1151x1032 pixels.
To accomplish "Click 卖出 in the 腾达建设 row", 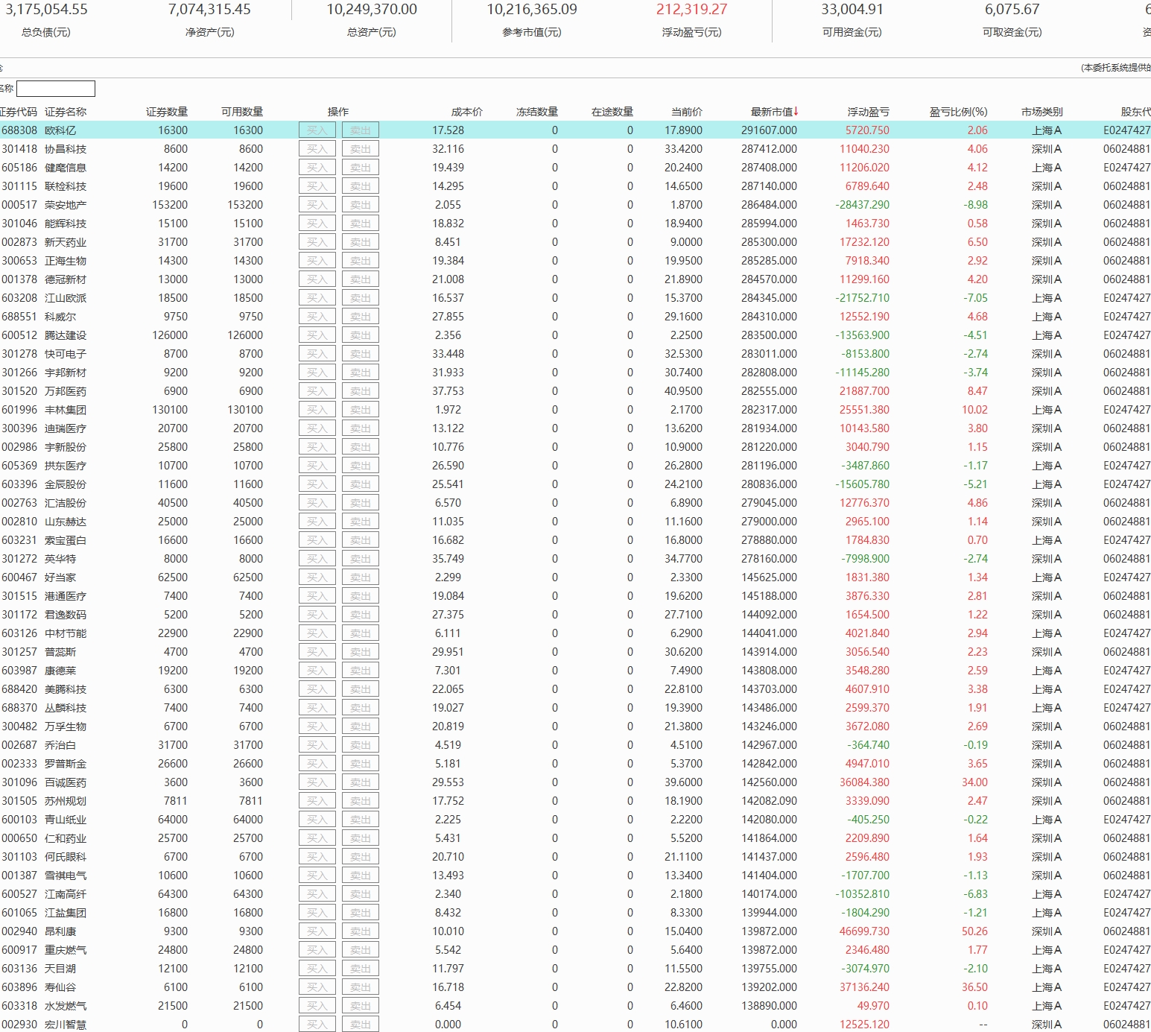I will click(x=360, y=335).
